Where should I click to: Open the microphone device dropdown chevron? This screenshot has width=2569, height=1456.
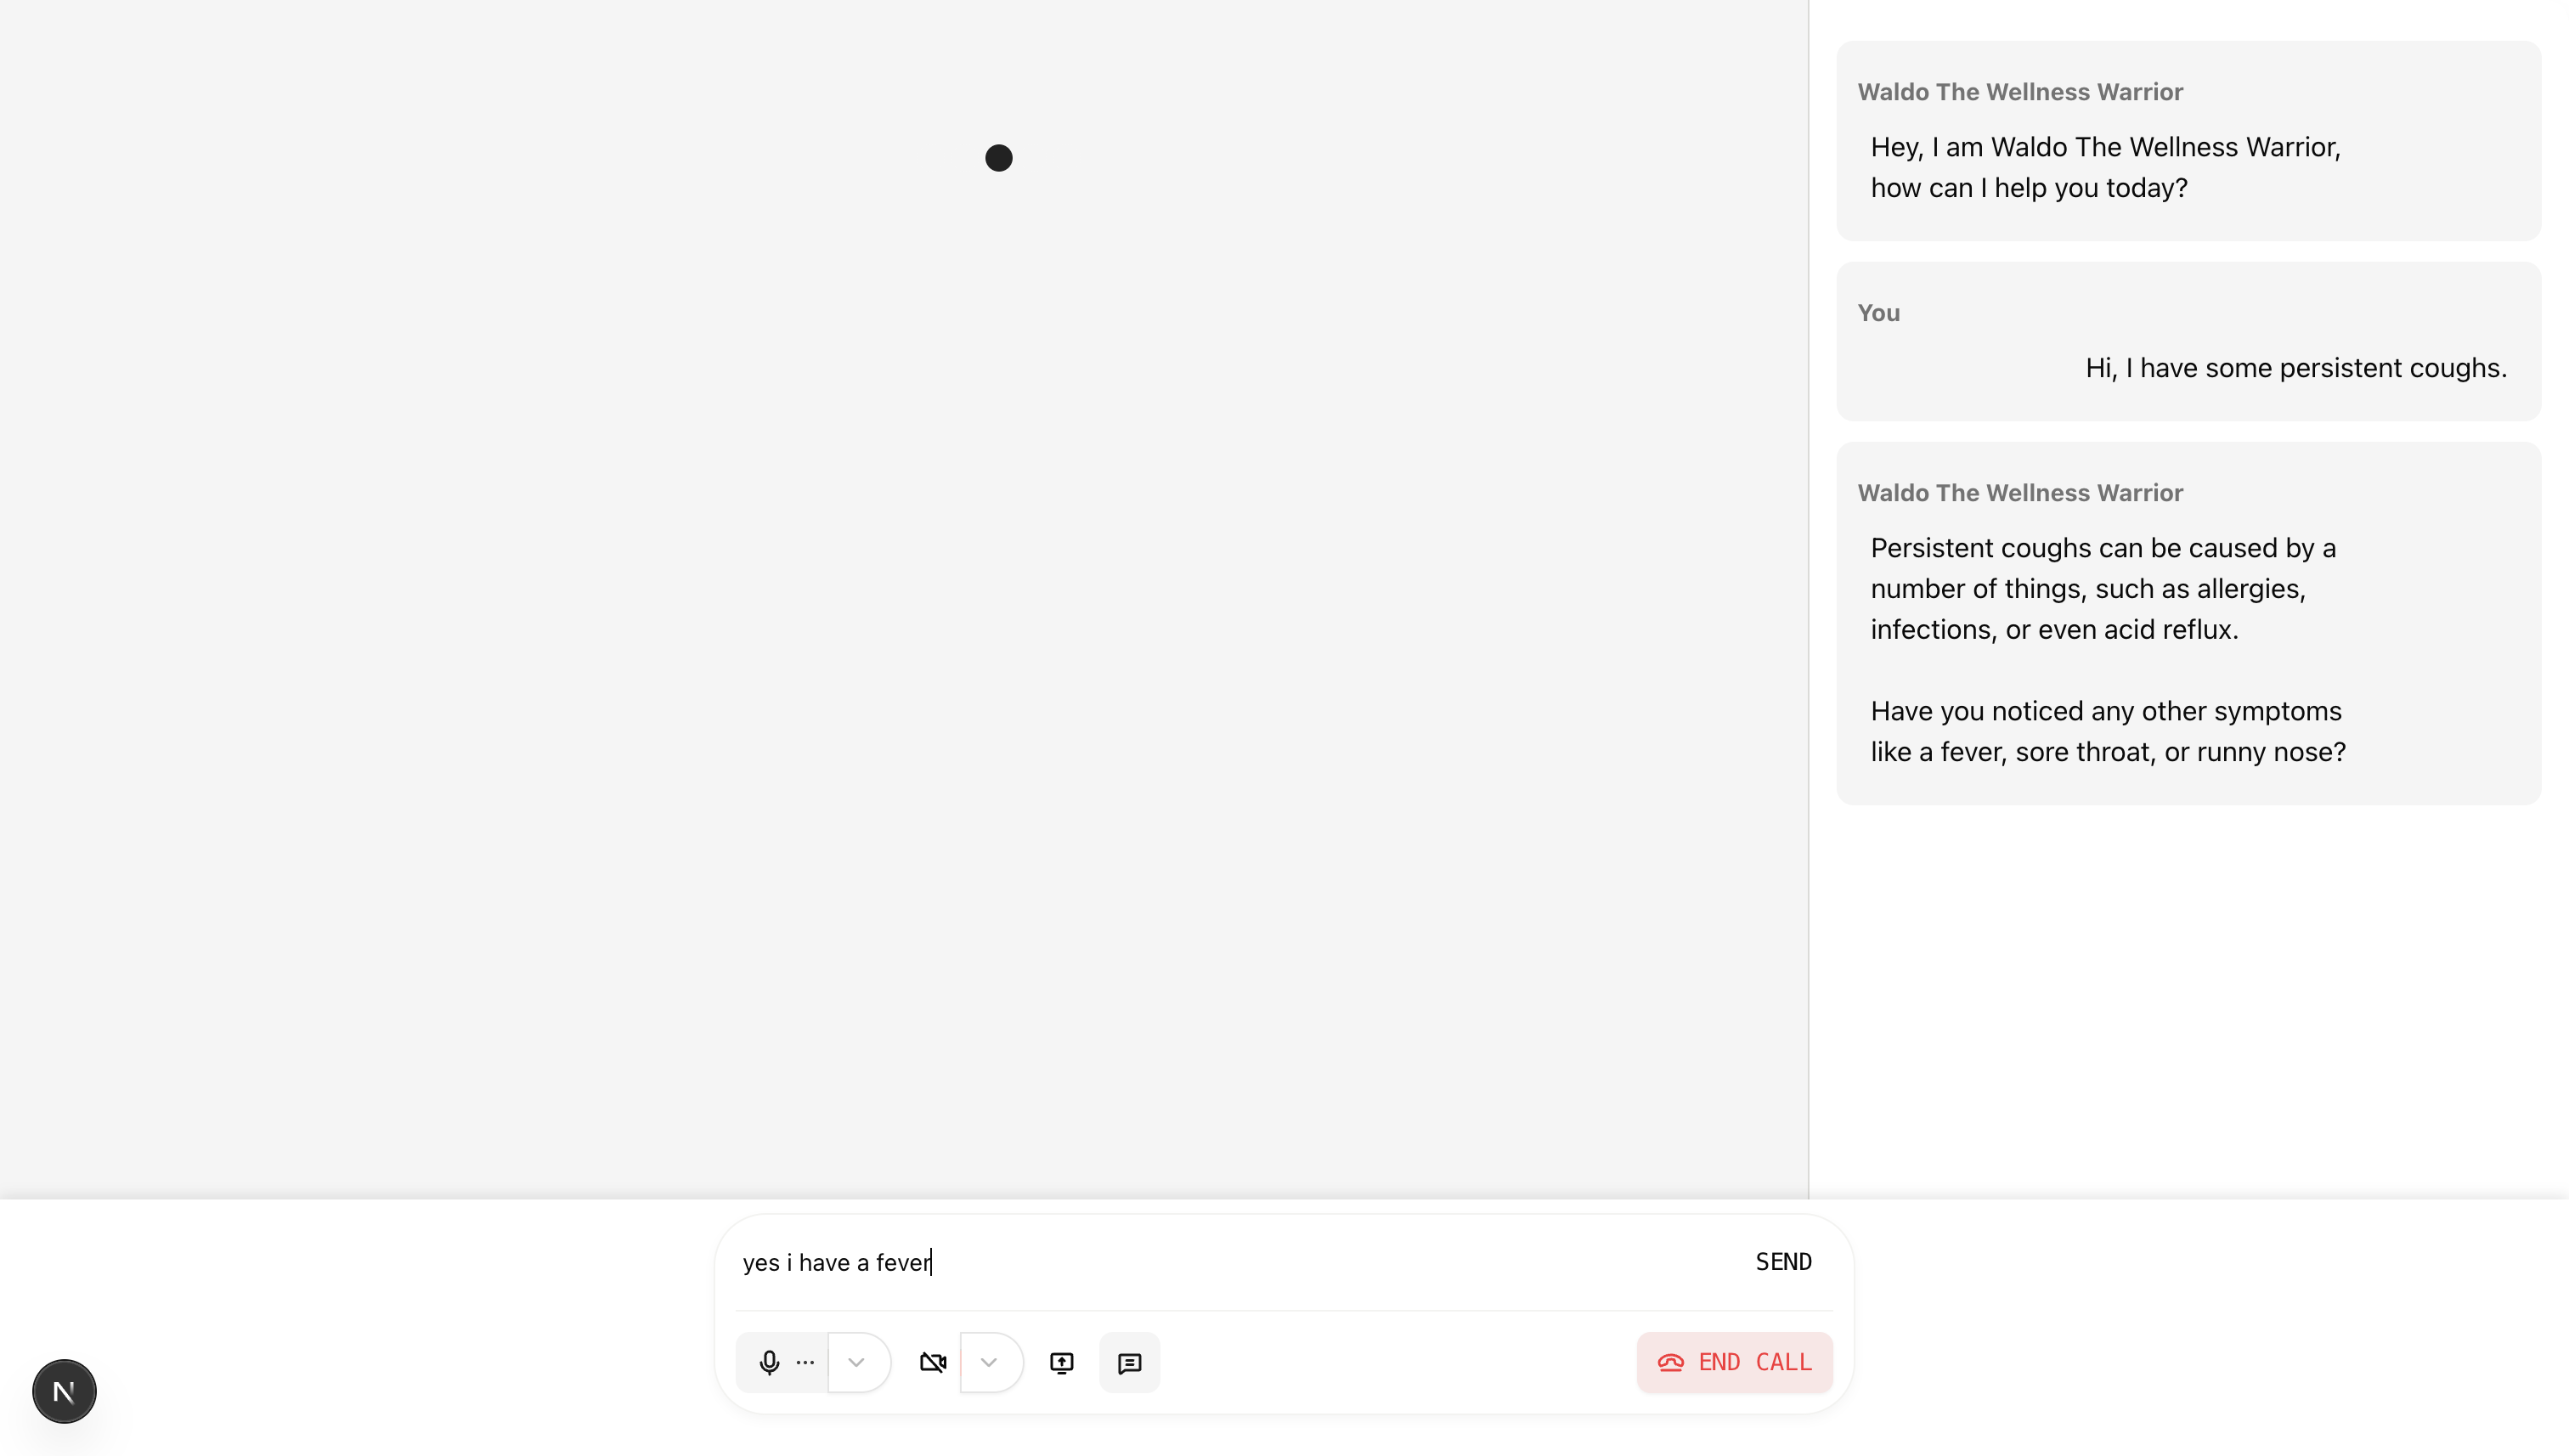pyautogui.click(x=856, y=1362)
